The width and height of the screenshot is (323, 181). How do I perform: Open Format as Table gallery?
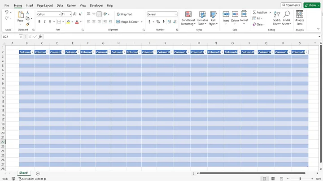[202, 18]
